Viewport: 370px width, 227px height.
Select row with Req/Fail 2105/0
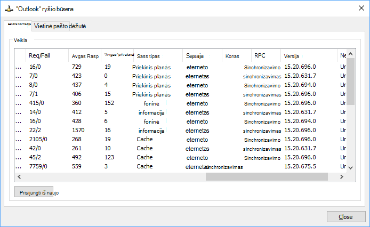pyautogui.click(x=181, y=139)
